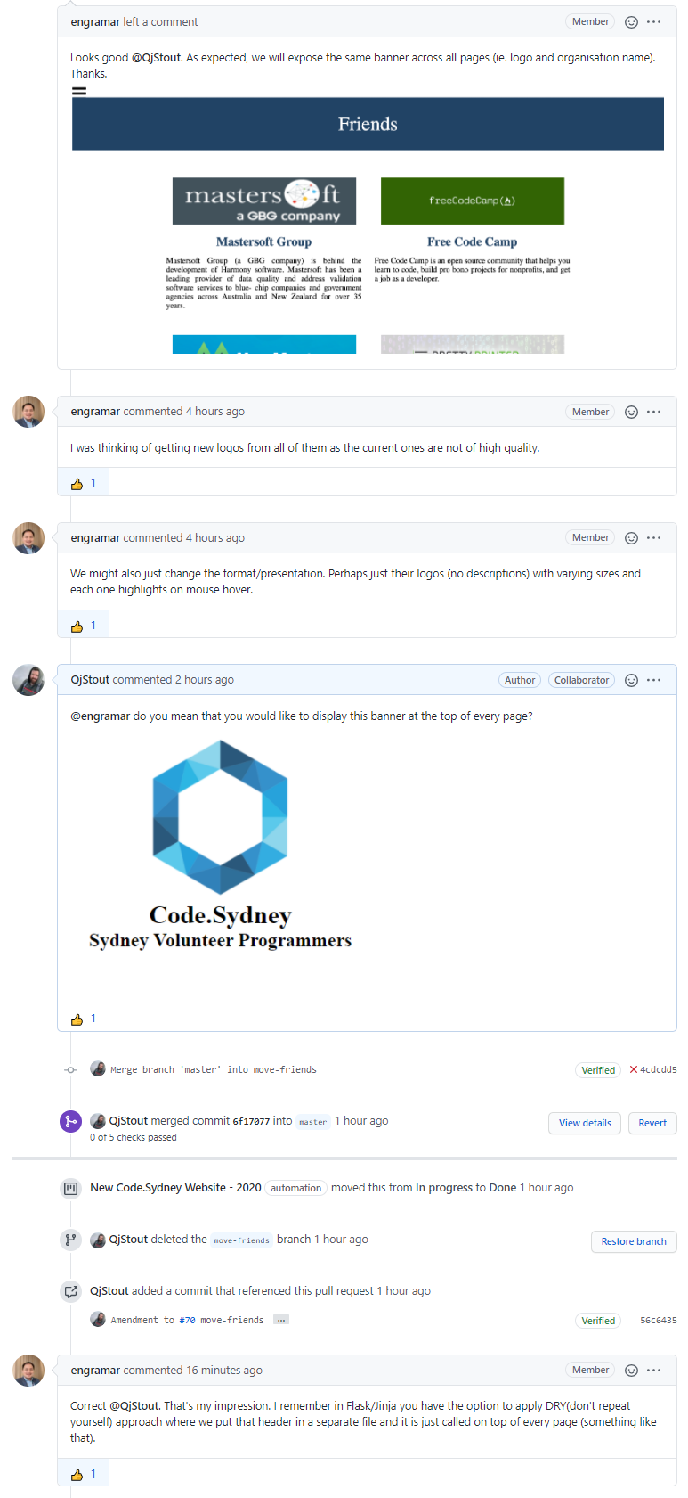Click the smiley icon on the last engramar comment
The height and width of the screenshot is (1498, 688).
(x=631, y=1370)
